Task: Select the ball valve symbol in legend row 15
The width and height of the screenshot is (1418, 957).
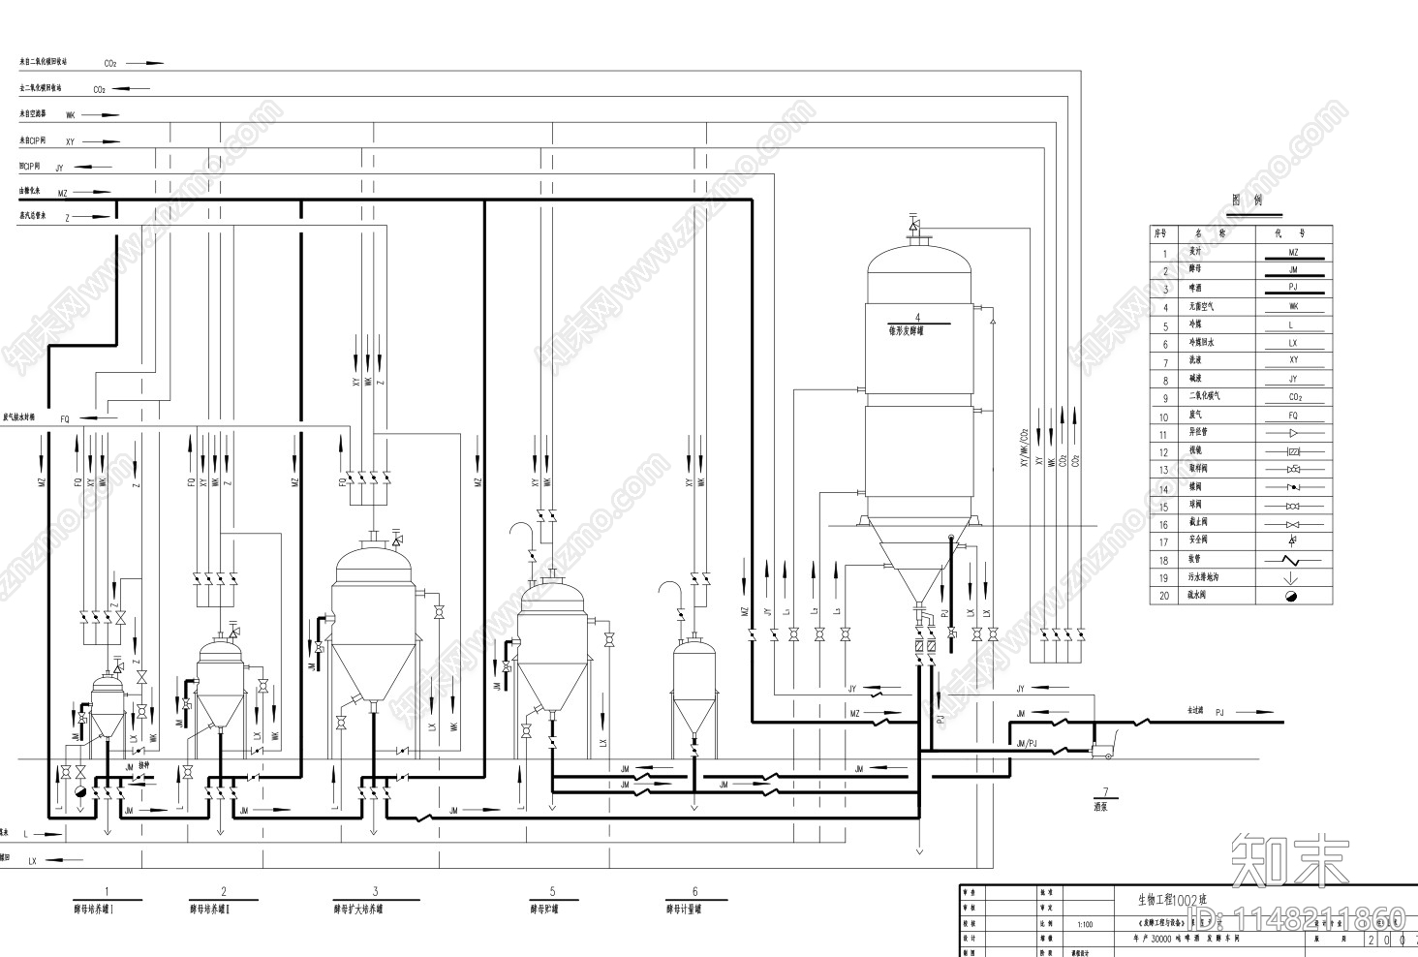Action: tap(1293, 506)
